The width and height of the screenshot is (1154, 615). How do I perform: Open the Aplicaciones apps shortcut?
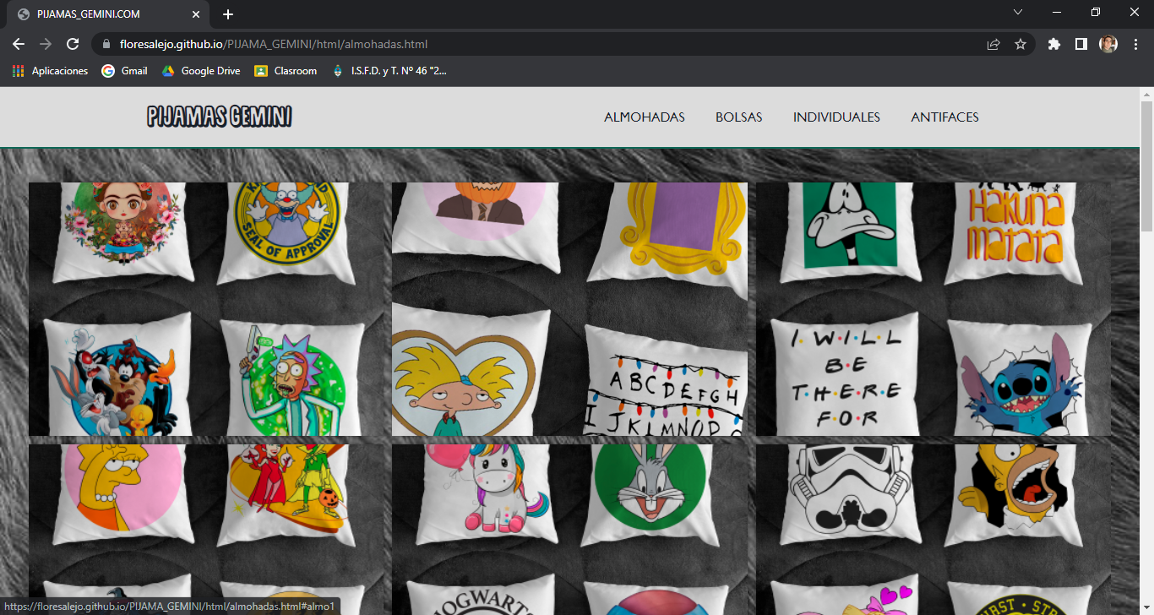(50, 71)
